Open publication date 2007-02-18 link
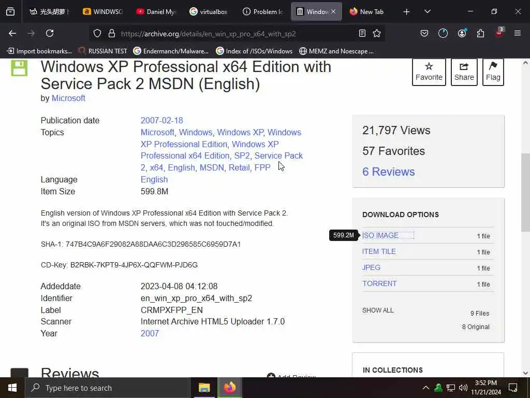The image size is (530, 398). 161,120
